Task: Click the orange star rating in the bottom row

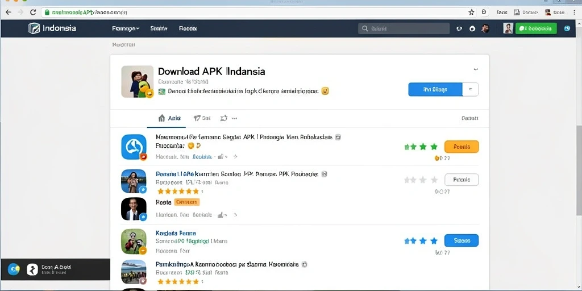Action: click(x=178, y=282)
